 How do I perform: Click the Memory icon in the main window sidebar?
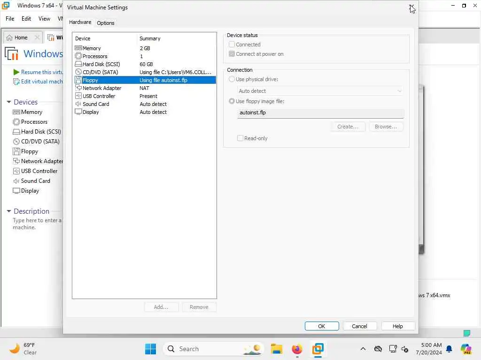pyautogui.click(x=16, y=112)
